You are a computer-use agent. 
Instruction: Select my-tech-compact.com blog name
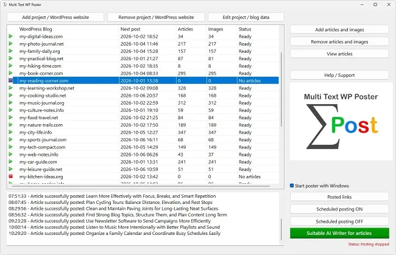(x=42, y=147)
